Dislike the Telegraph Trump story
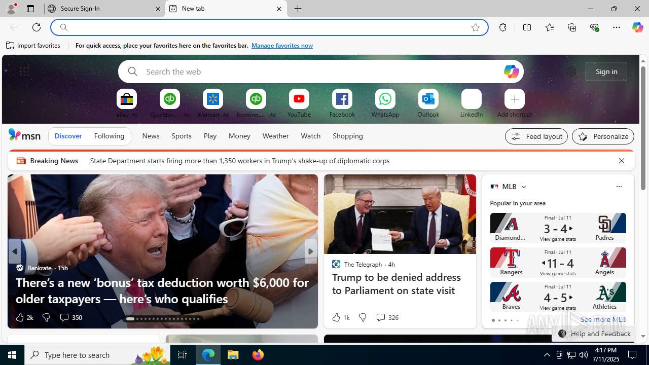This screenshot has height=365, width=649. click(363, 317)
